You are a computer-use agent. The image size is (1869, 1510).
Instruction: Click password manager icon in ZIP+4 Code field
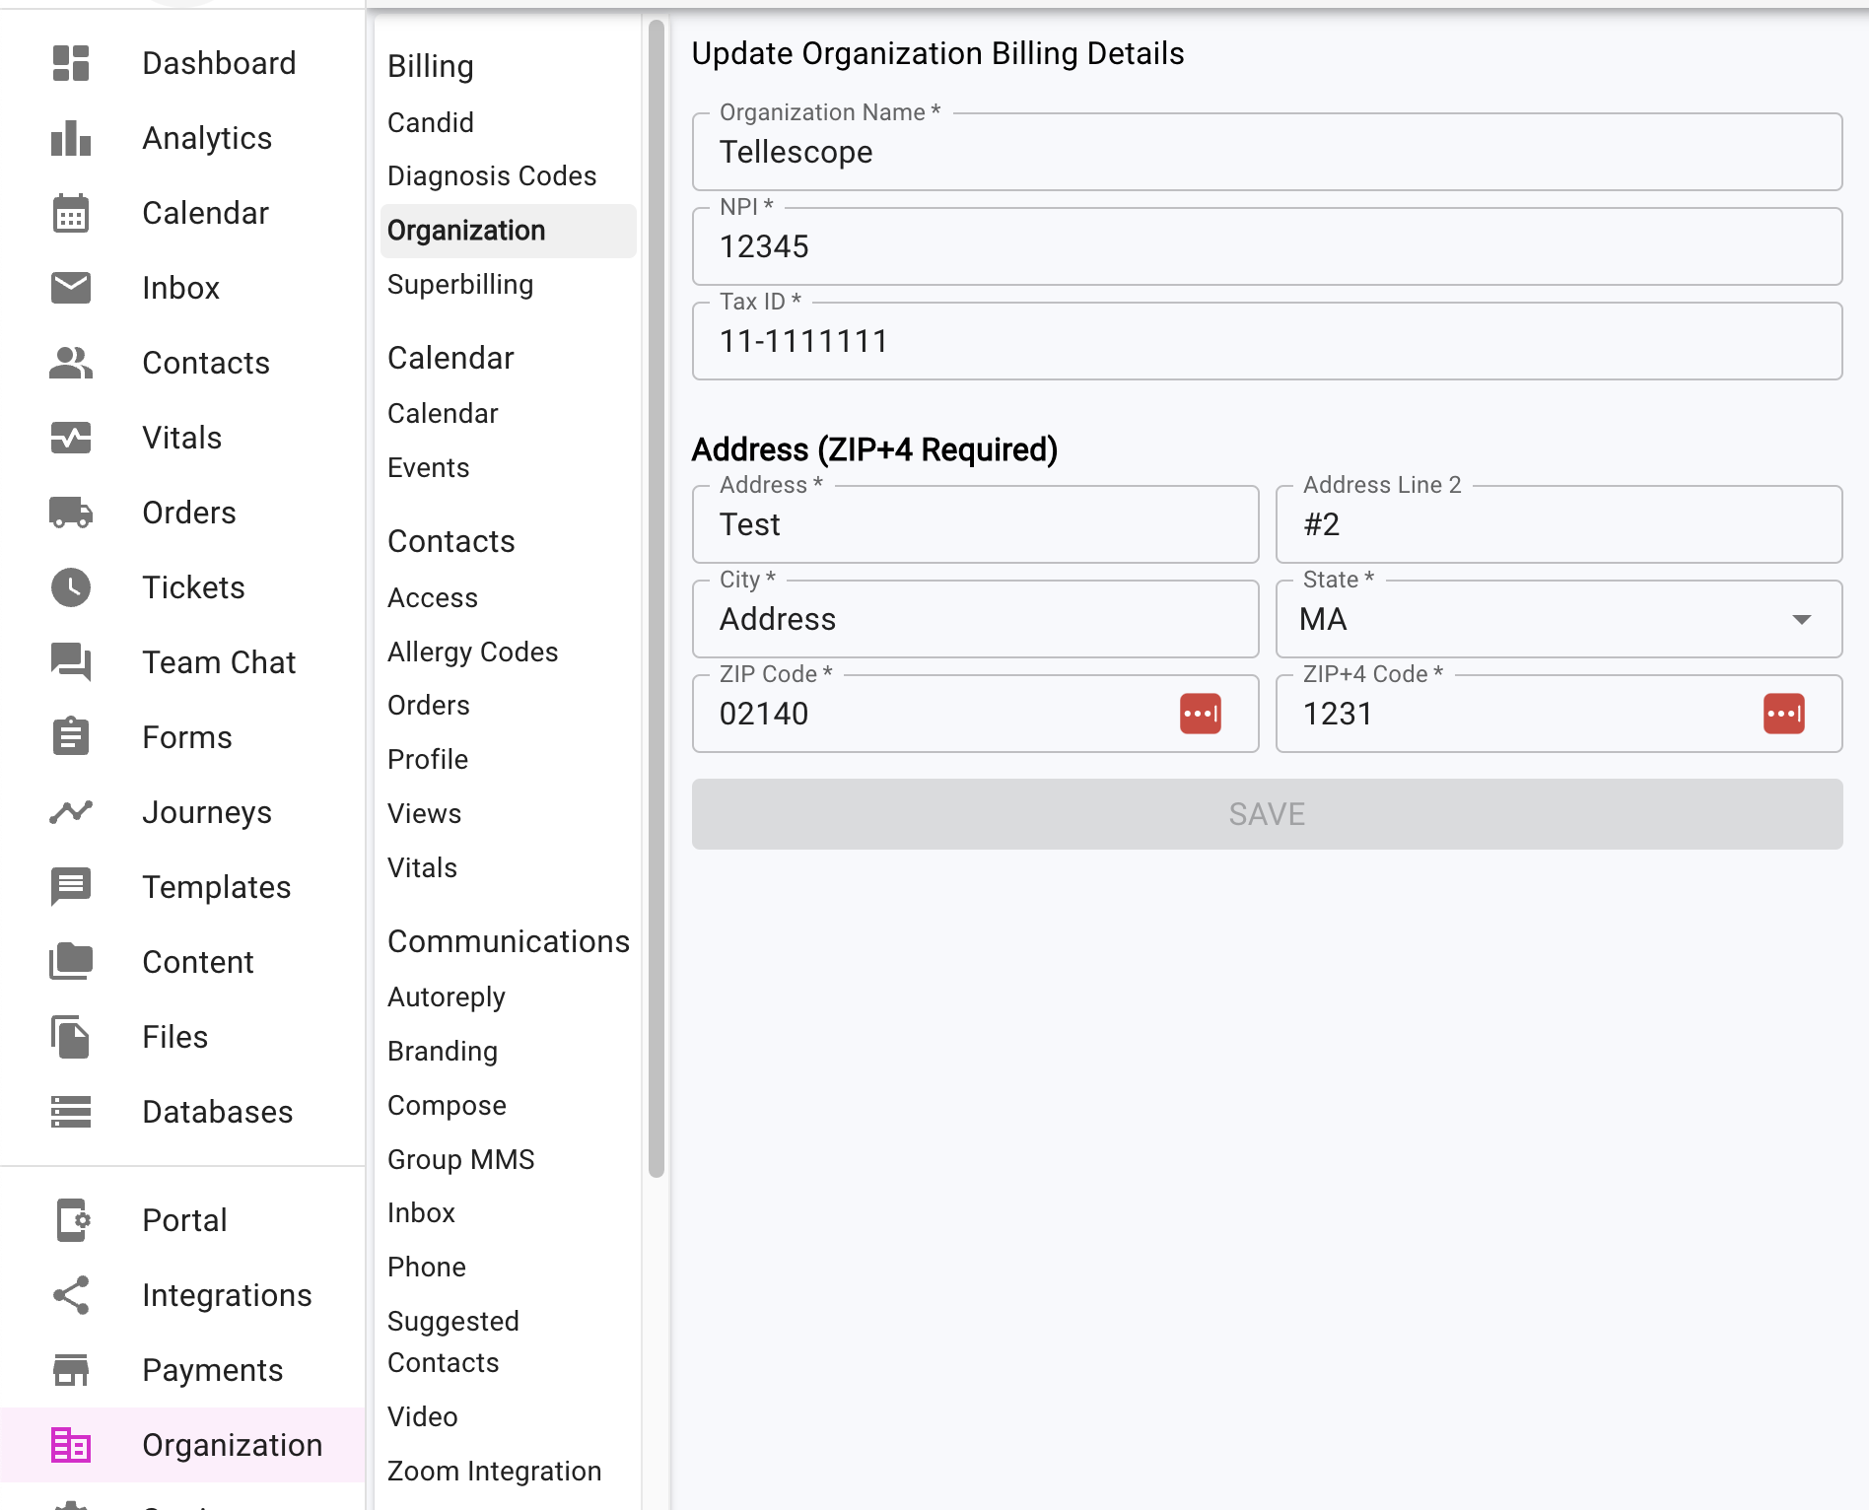pos(1784,714)
